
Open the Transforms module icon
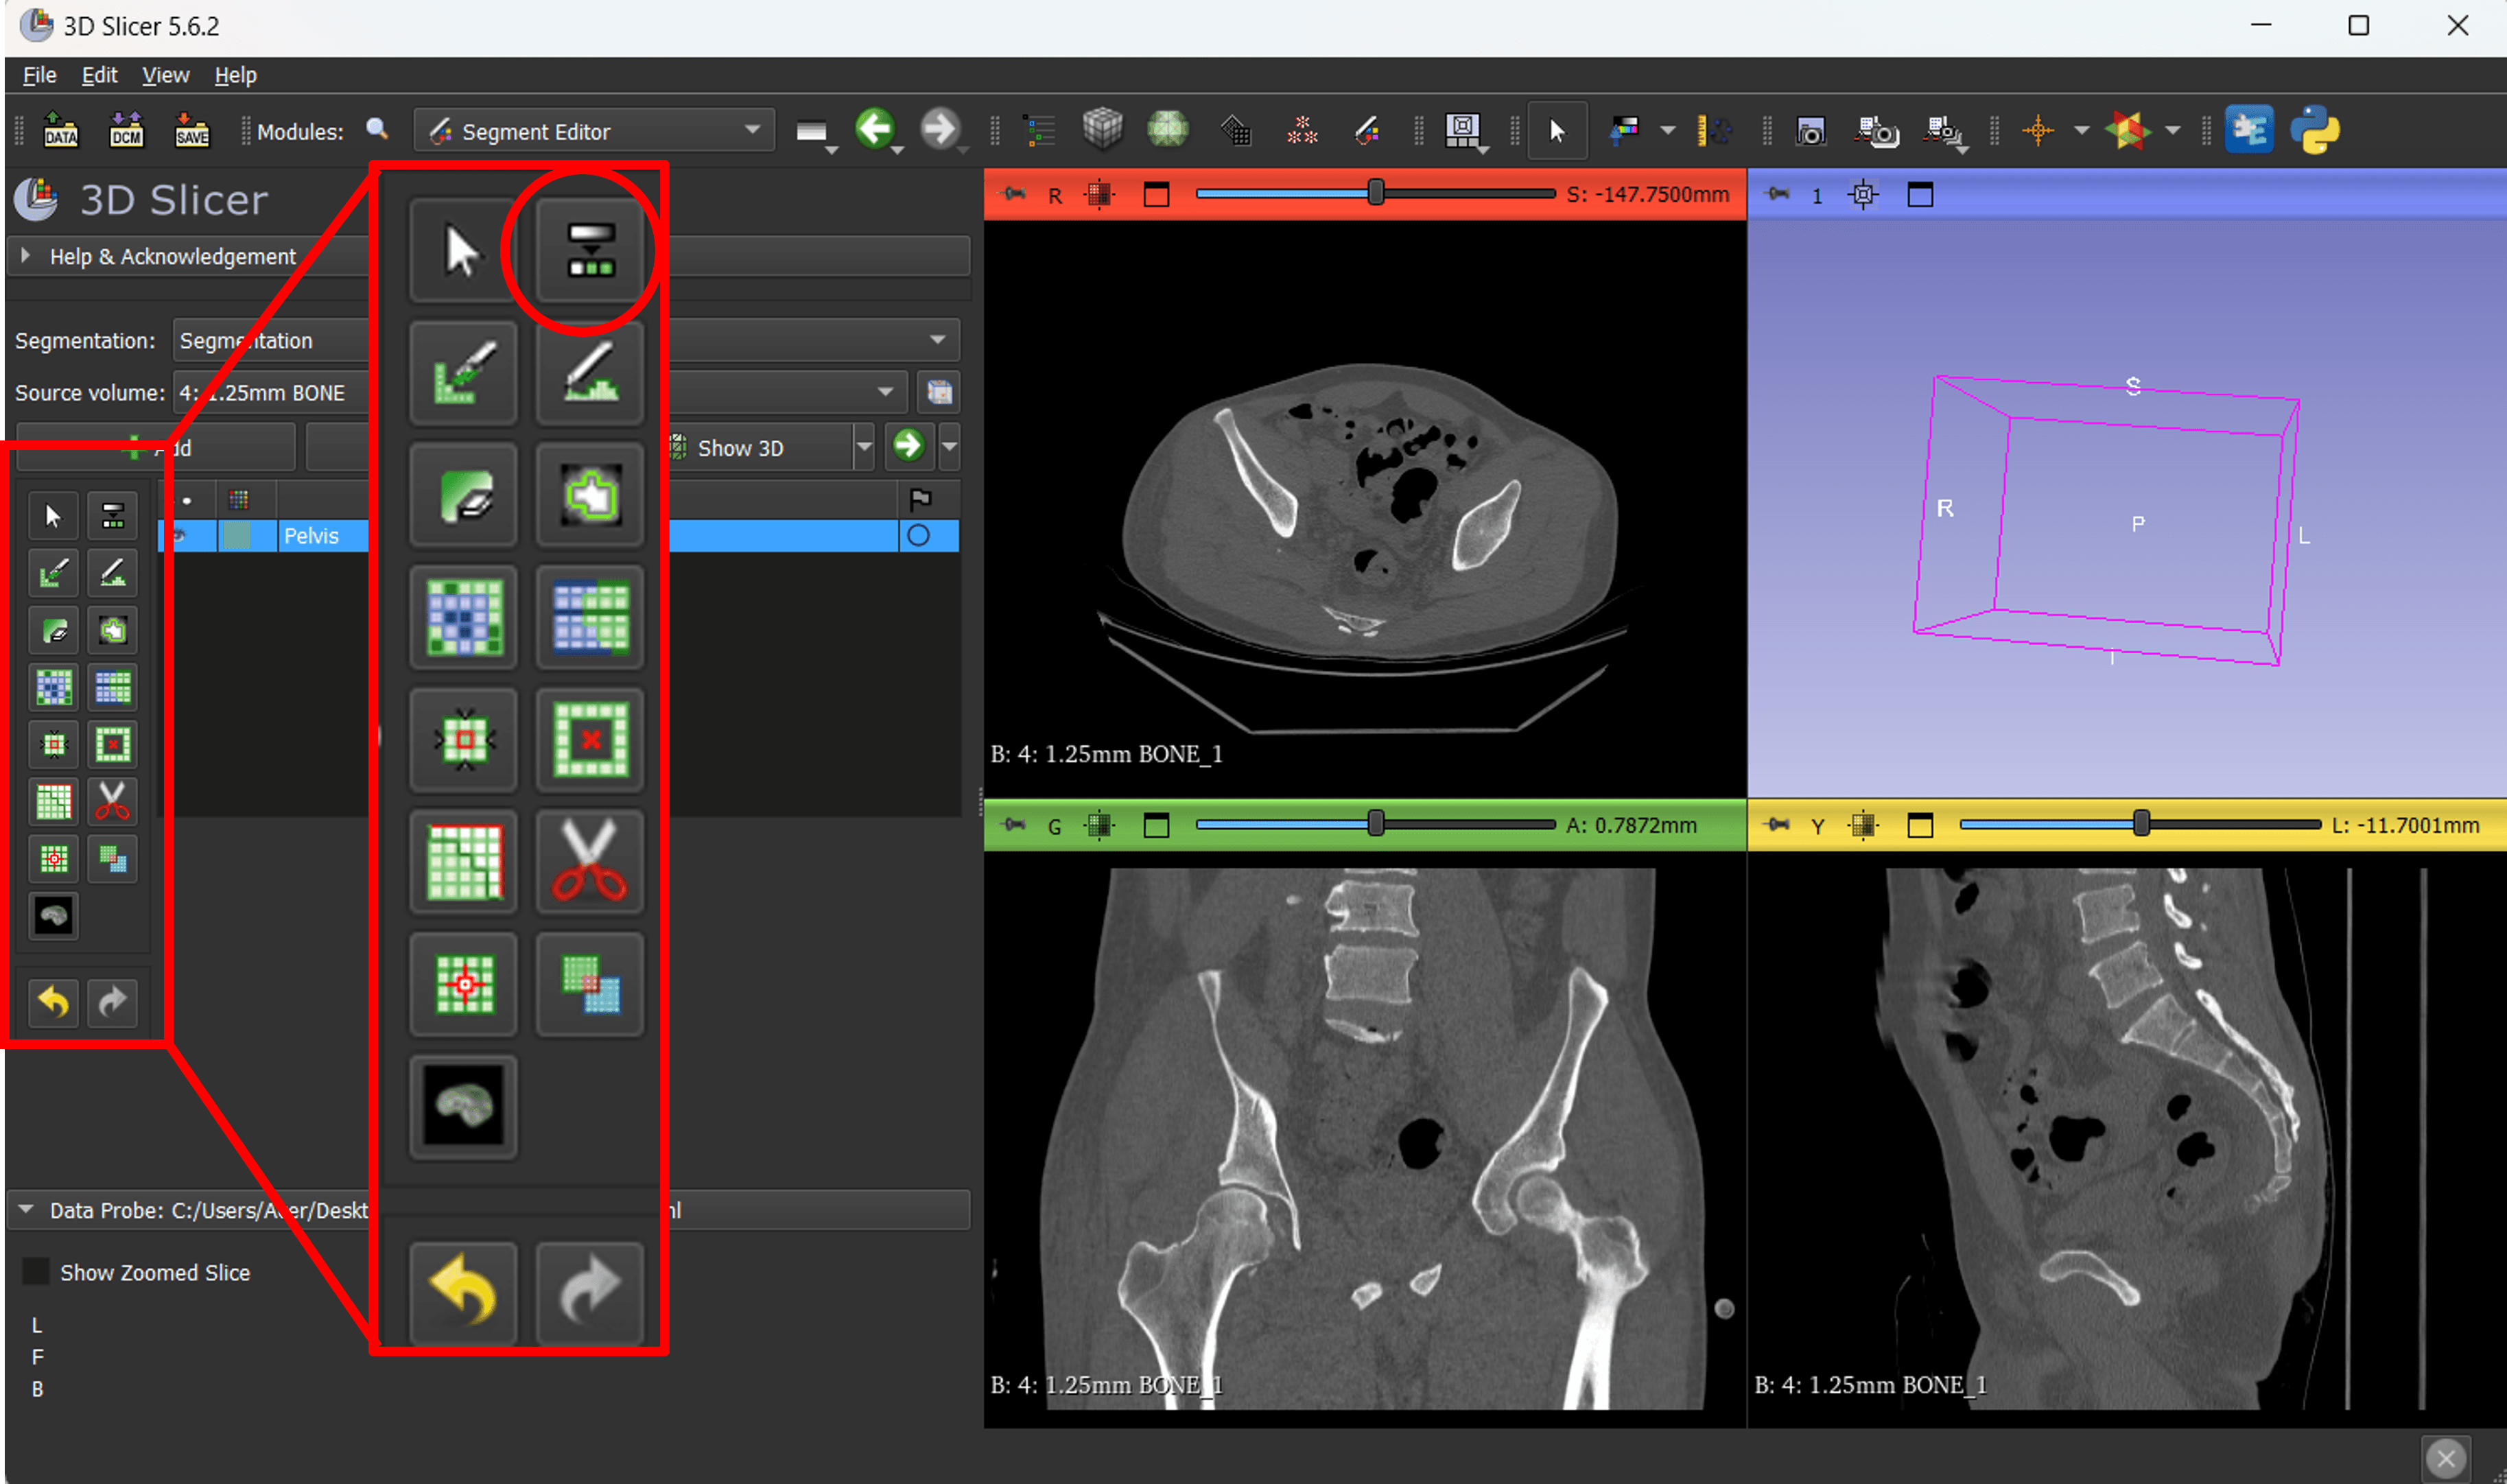(x=1236, y=130)
